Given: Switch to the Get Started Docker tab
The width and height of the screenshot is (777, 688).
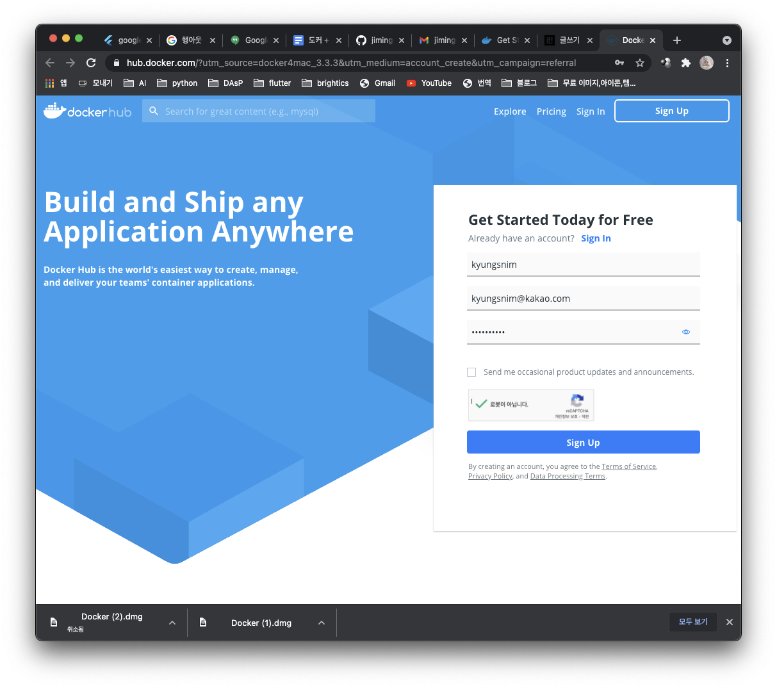Looking at the screenshot, I should [507, 40].
